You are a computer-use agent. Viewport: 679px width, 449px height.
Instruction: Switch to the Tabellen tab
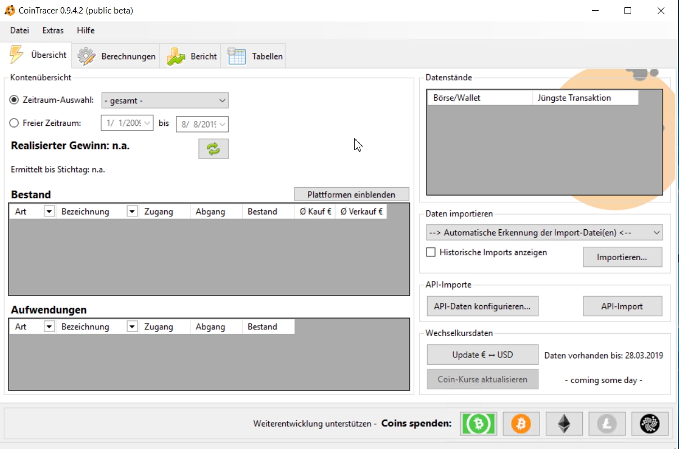tap(254, 56)
